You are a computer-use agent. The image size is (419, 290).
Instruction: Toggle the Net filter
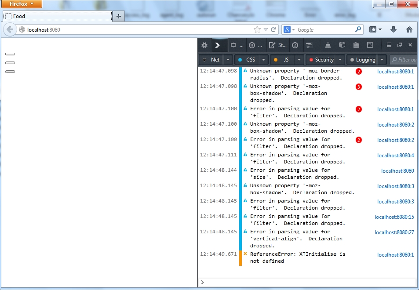[x=211, y=60]
